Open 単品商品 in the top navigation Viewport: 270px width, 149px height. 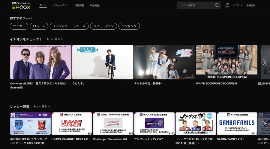coord(94,5)
